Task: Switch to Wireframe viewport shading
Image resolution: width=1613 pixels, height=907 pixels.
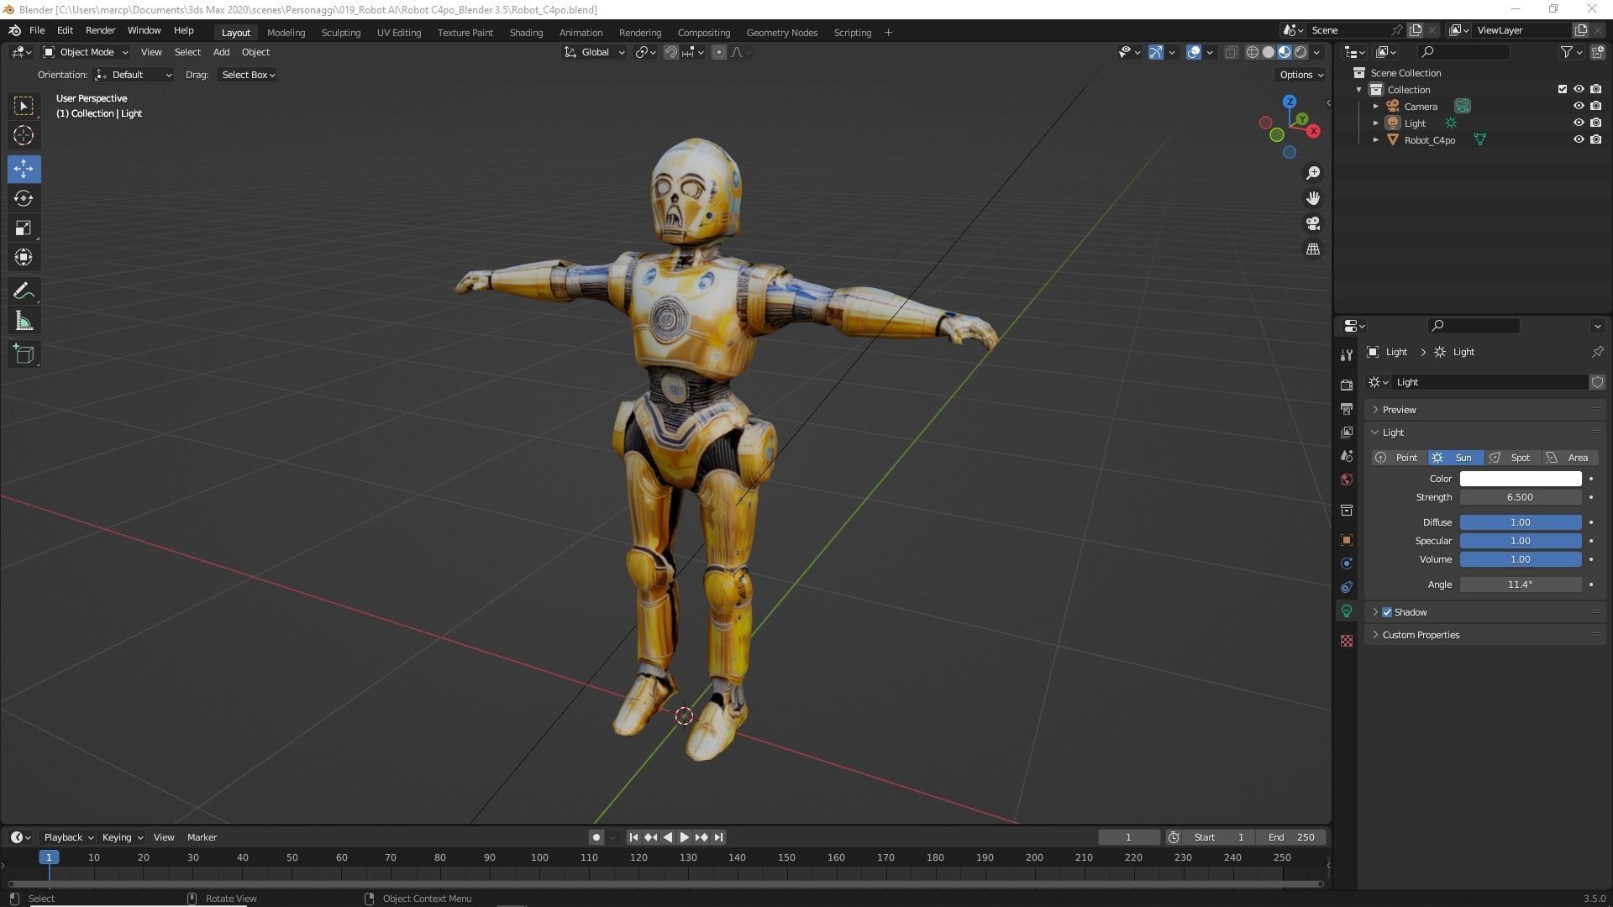Action: click(x=1252, y=52)
